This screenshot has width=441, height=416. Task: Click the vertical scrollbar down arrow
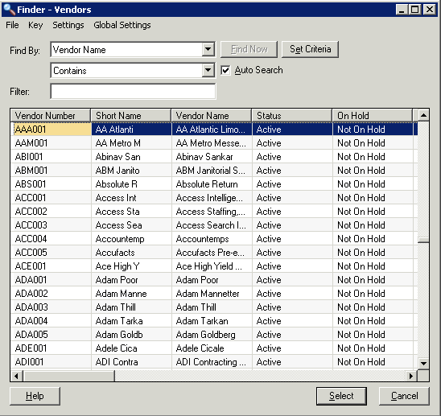[423, 363]
